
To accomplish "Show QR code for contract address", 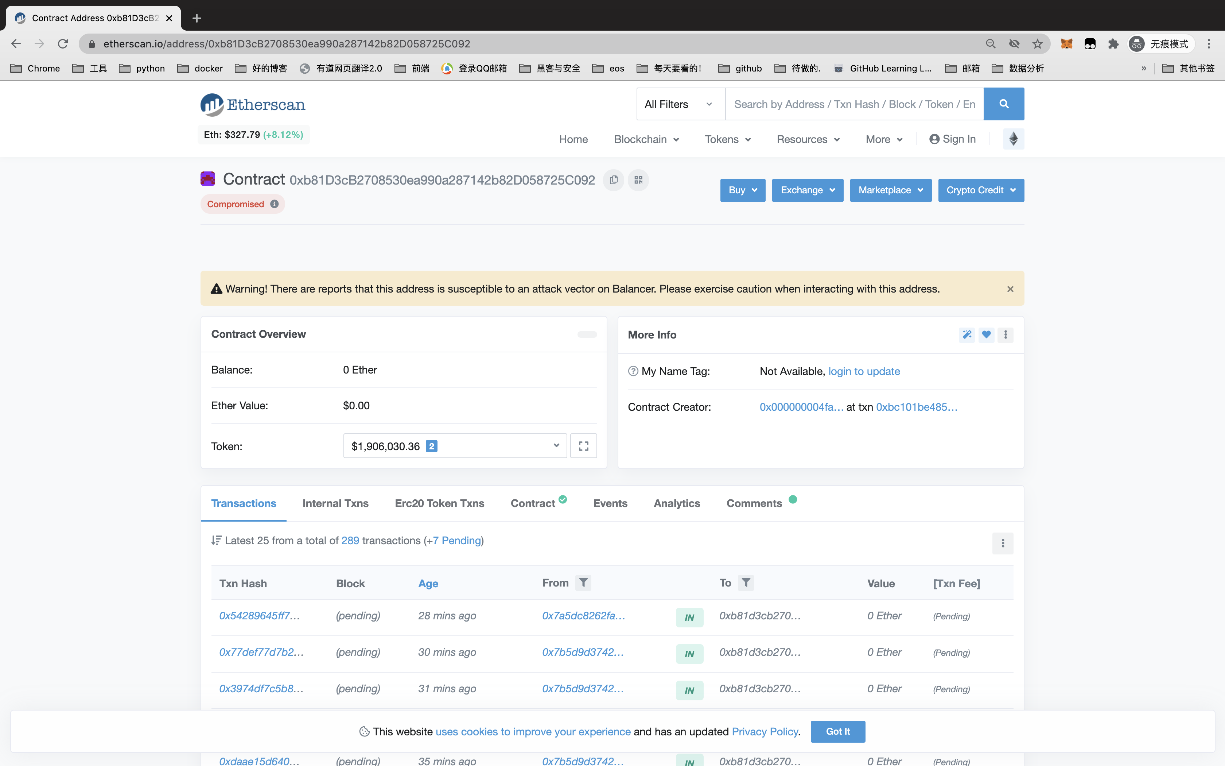I will pyautogui.click(x=638, y=180).
